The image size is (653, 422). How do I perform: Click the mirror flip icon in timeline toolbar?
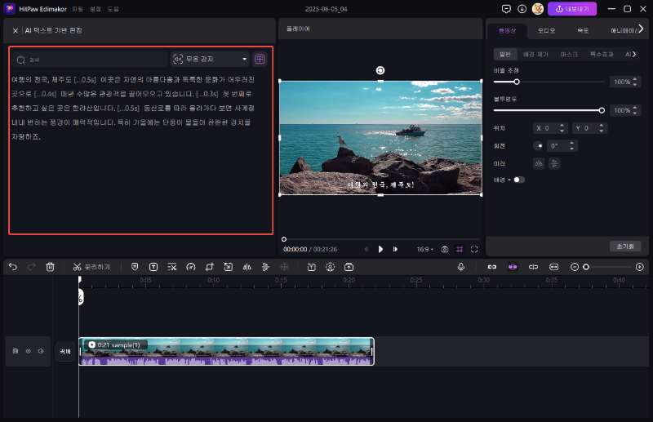pyautogui.click(x=247, y=267)
